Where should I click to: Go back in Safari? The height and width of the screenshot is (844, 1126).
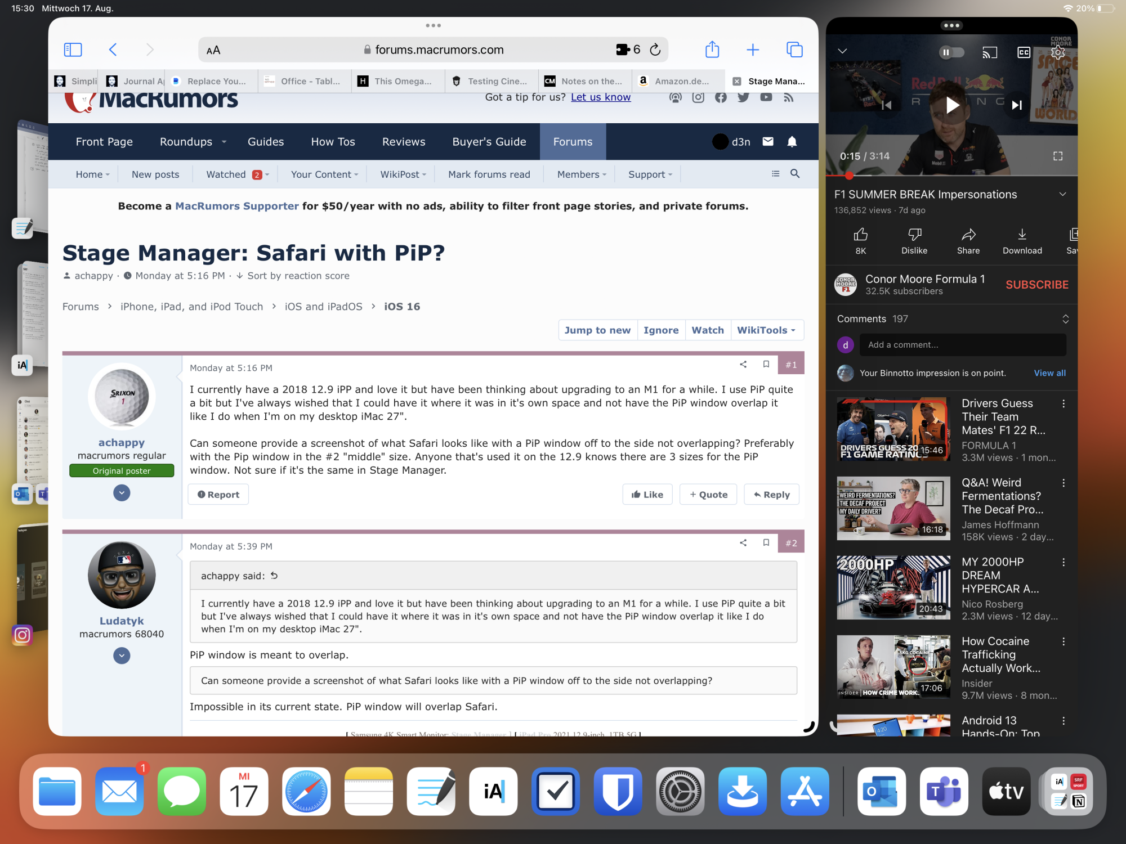click(x=113, y=50)
